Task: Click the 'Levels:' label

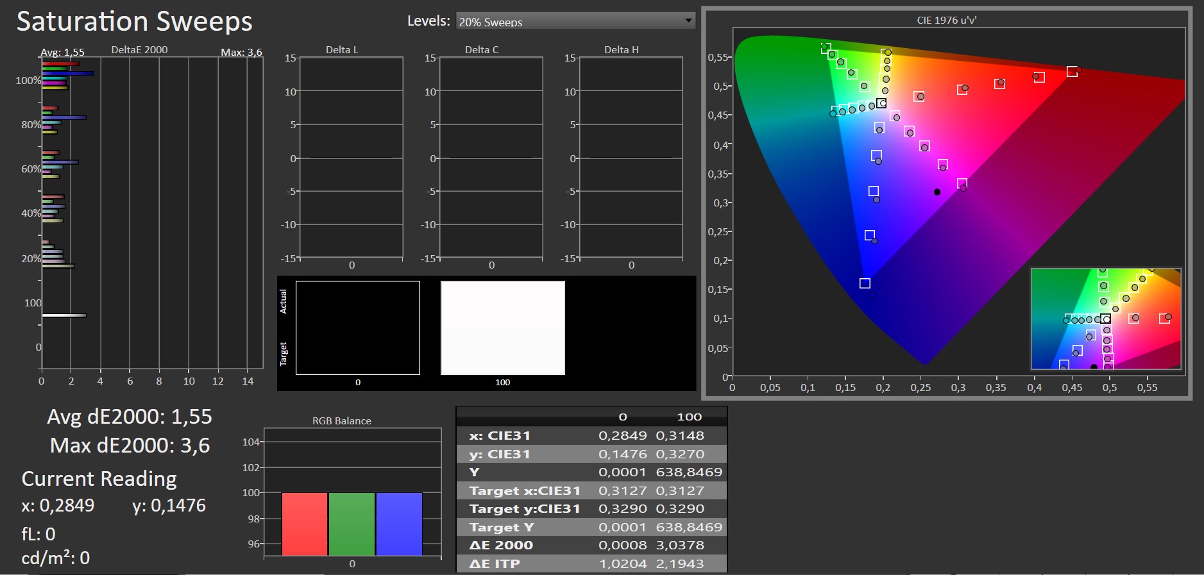Action: click(428, 21)
